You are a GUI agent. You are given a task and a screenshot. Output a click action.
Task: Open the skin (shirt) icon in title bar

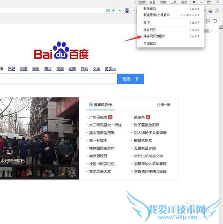[x=194, y=2]
